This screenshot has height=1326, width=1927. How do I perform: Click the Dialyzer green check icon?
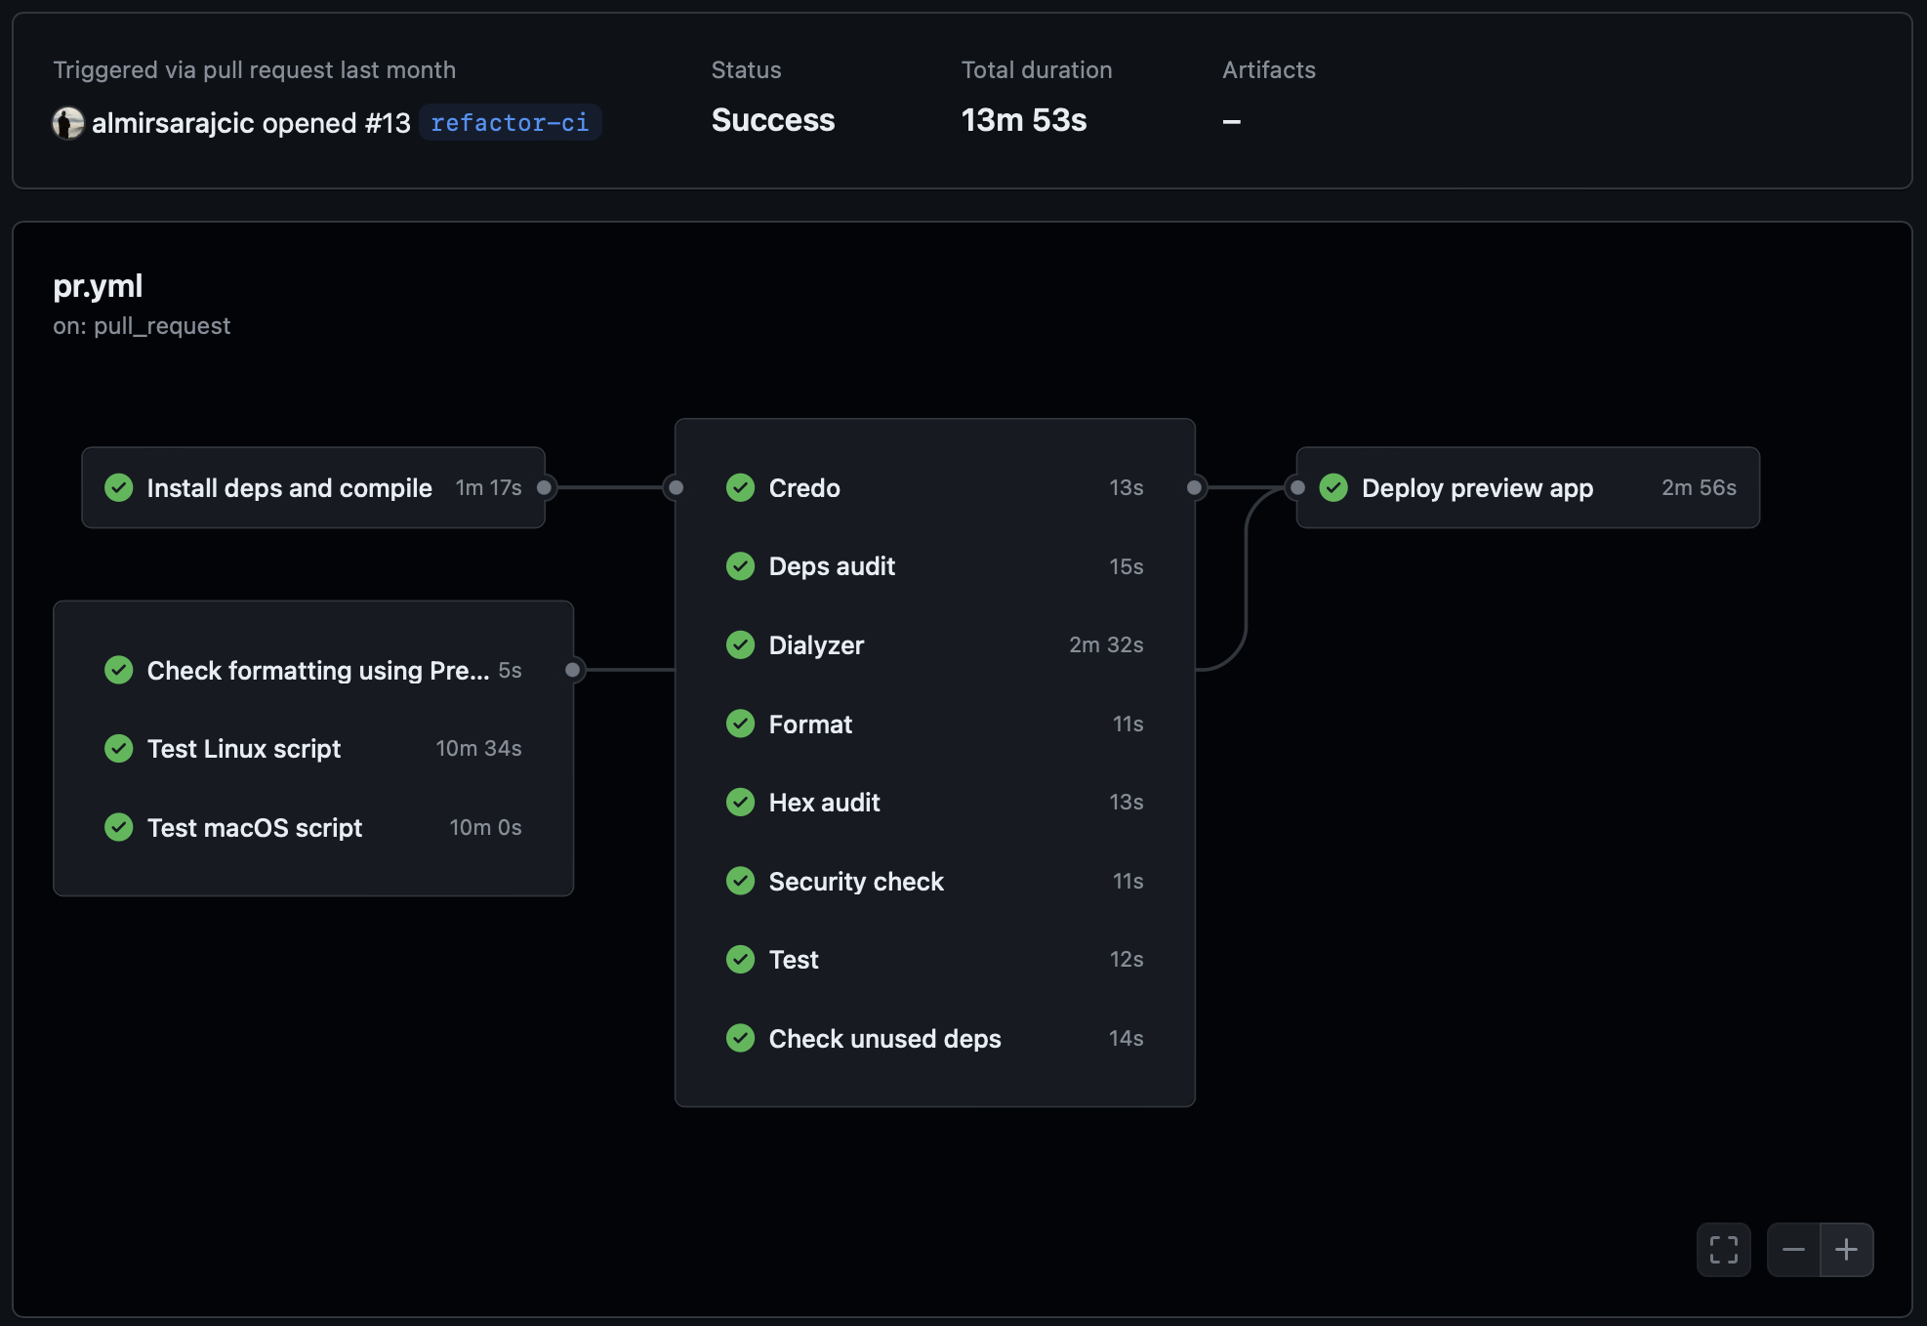click(x=741, y=644)
